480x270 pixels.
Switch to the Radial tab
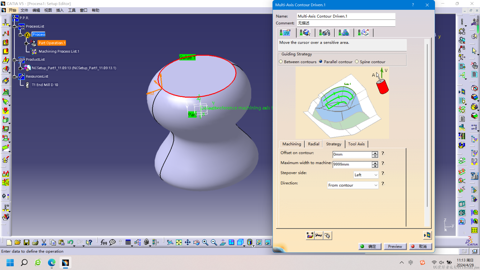(313, 144)
